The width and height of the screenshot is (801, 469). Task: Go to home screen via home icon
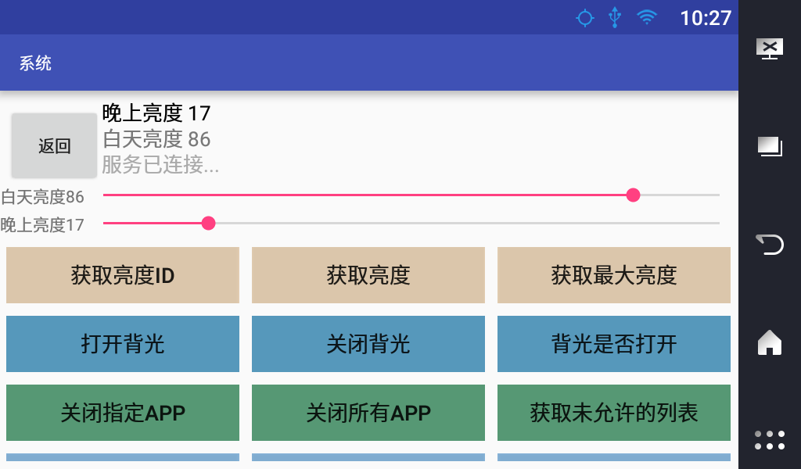770,342
